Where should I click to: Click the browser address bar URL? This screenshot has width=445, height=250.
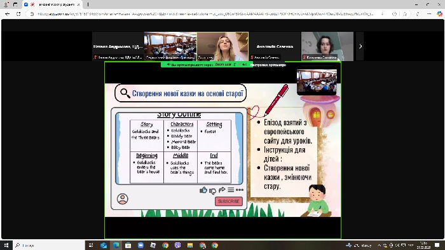[205, 14]
